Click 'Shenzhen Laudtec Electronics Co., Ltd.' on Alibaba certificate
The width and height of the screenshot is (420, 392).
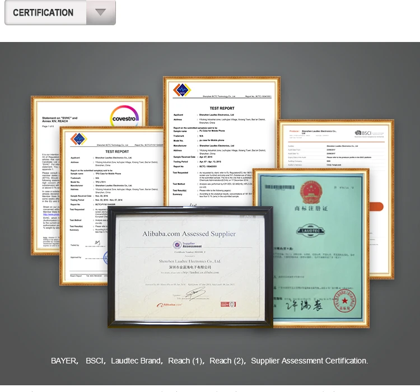(190, 262)
